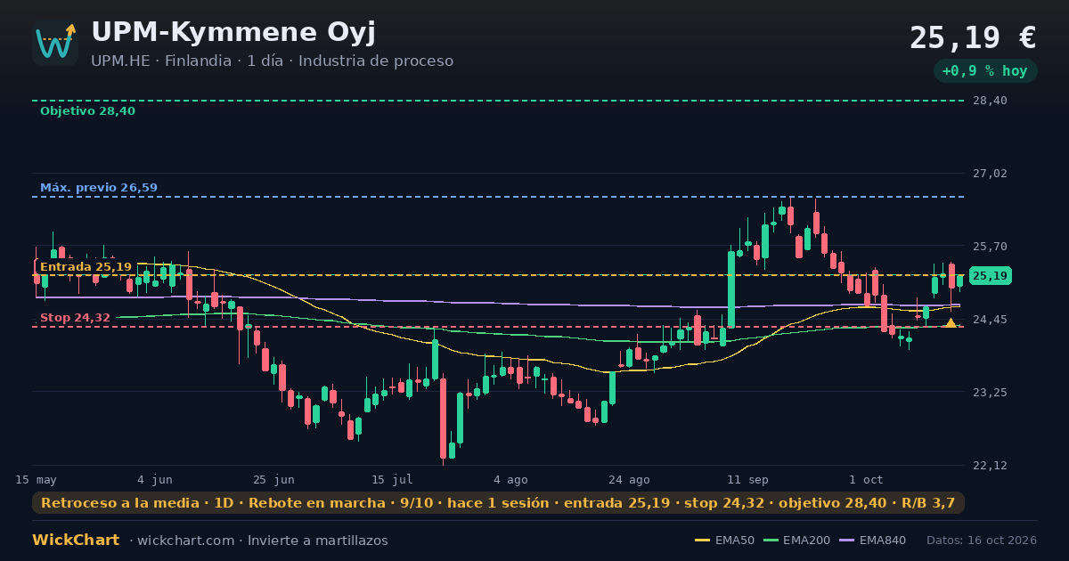Click the 25,70 price axis value
Viewport: 1069px width, 561px height.
[990, 247]
